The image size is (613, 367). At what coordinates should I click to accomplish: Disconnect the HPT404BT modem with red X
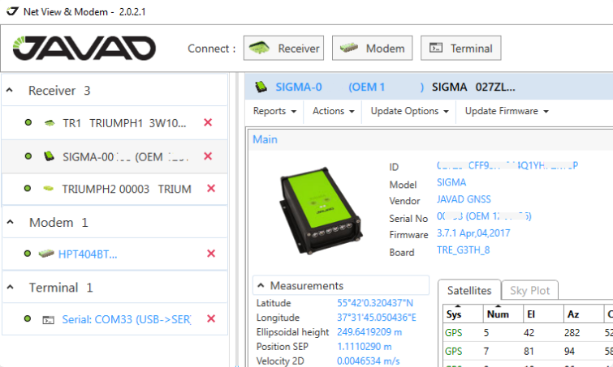click(211, 254)
